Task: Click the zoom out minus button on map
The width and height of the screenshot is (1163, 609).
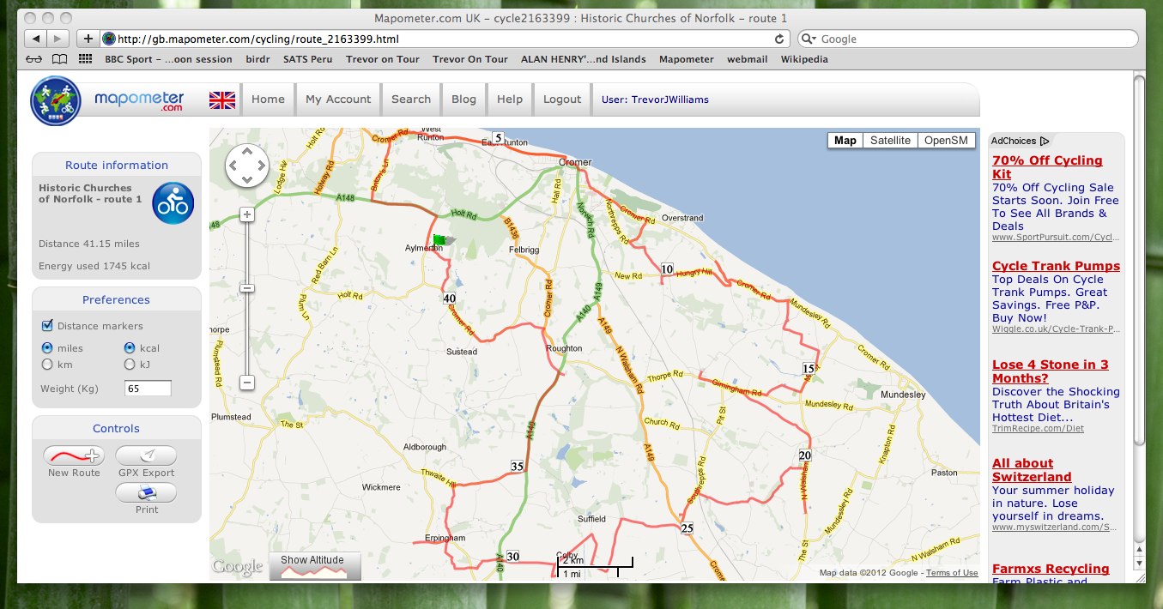Action: click(x=247, y=383)
